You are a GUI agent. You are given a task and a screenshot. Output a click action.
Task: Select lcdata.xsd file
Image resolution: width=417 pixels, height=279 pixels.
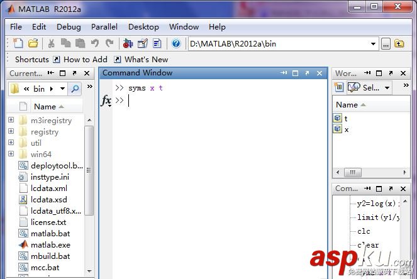[43, 200]
